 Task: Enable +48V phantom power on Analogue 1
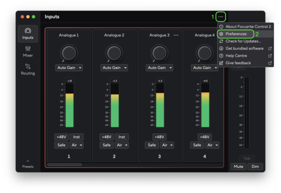60,137
